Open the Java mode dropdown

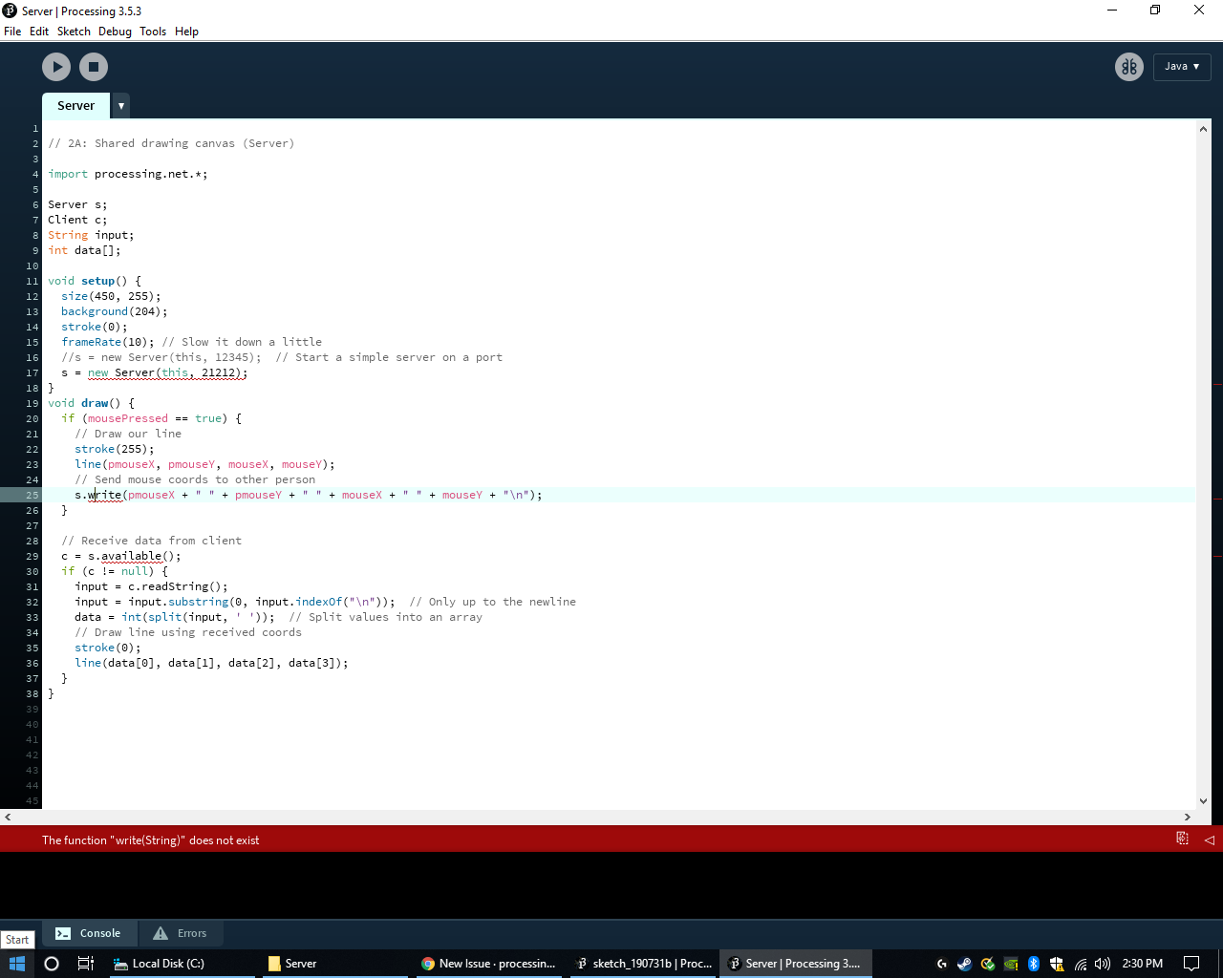coord(1182,67)
